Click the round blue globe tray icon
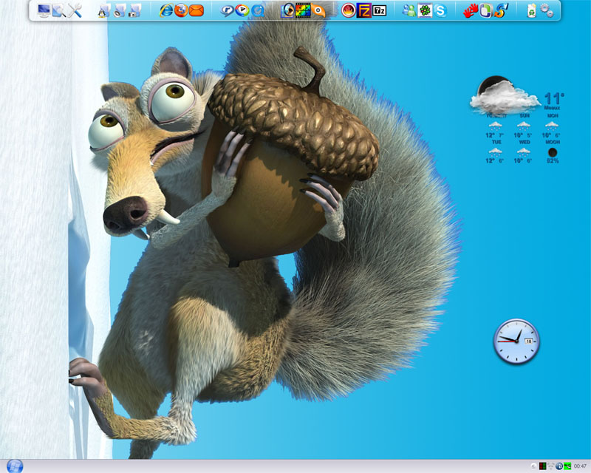The width and height of the screenshot is (591, 473). 559,466
